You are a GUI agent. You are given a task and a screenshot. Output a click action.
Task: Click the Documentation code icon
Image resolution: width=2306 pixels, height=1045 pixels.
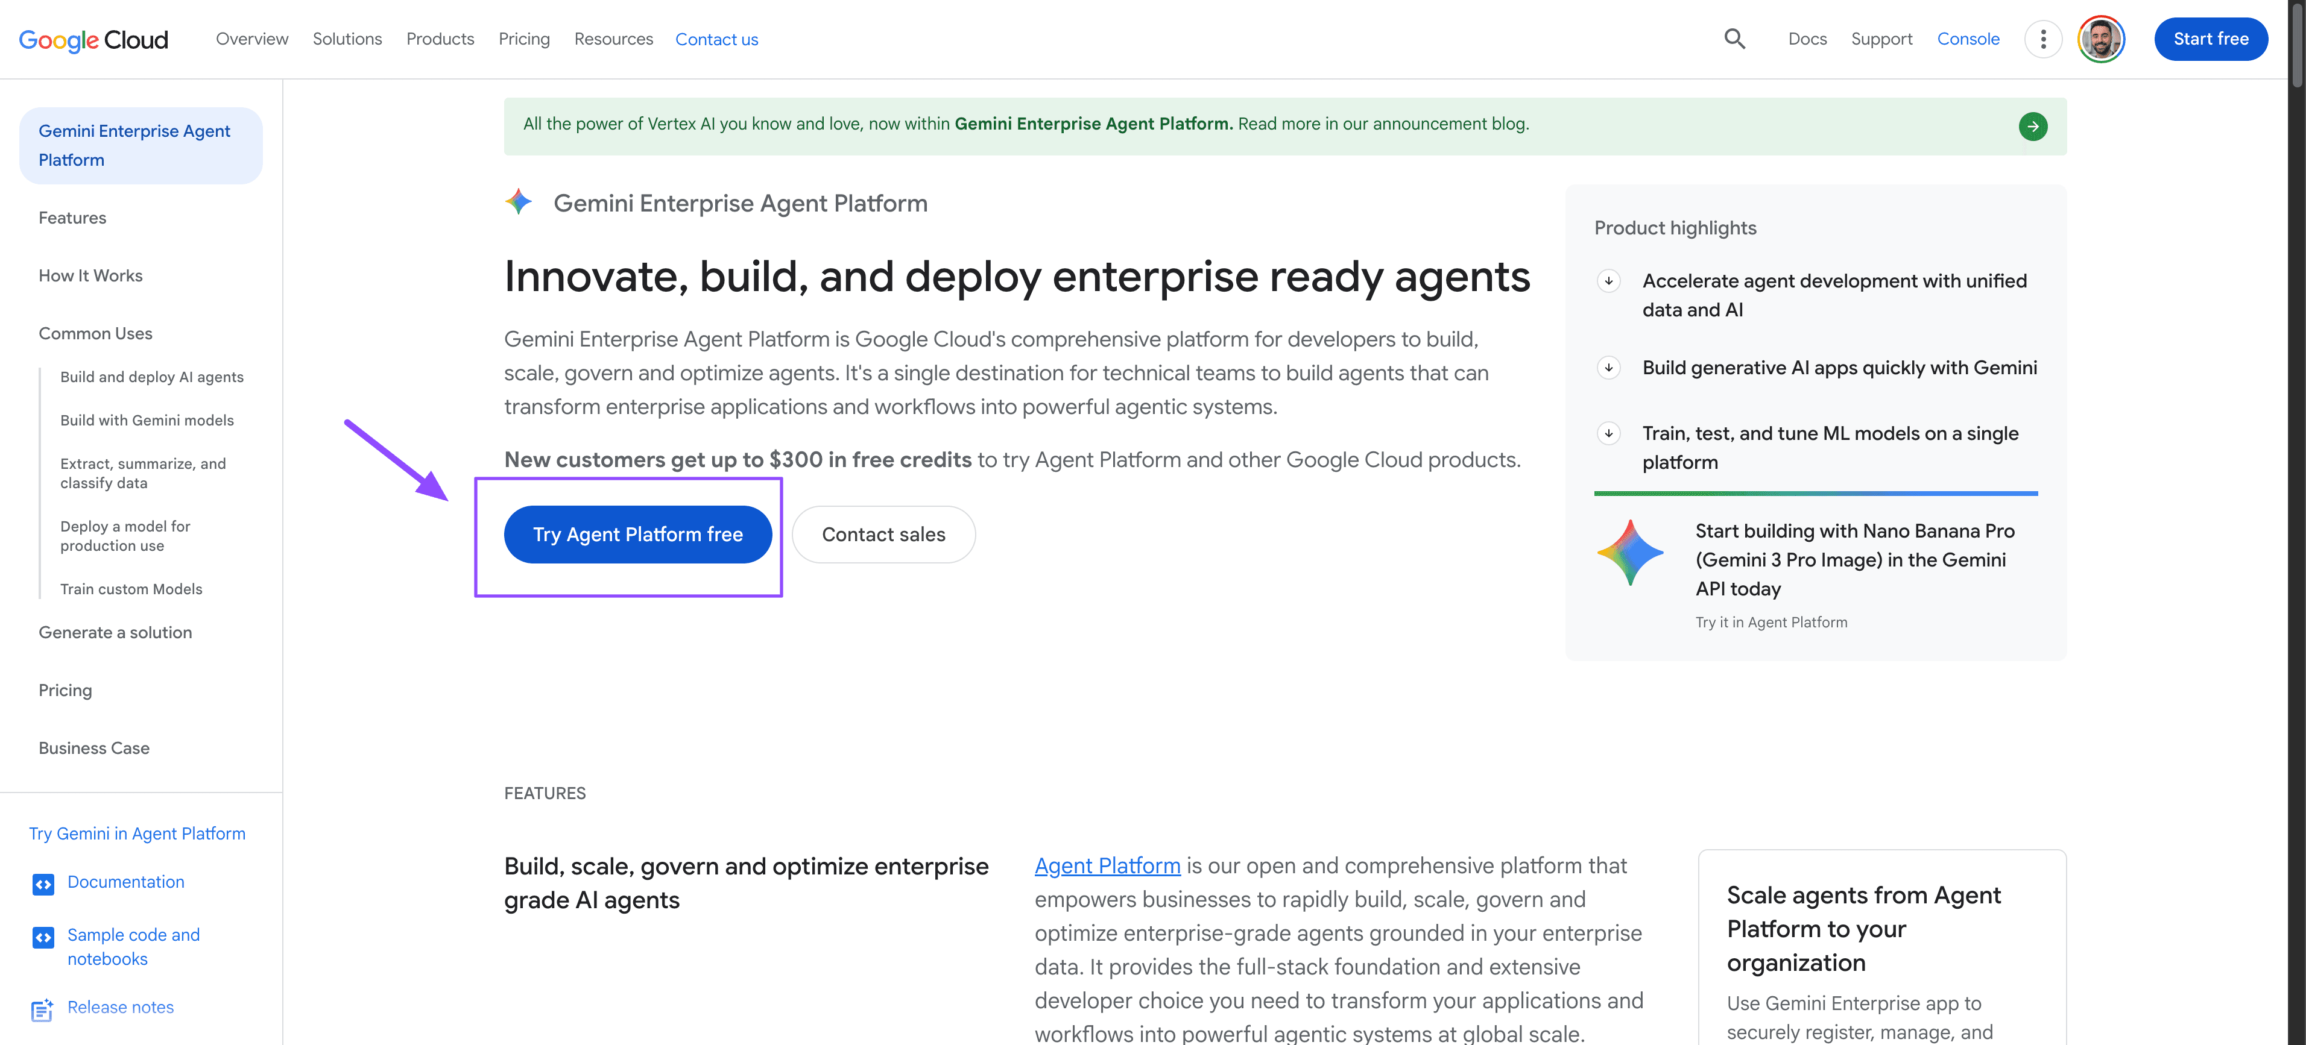point(43,884)
